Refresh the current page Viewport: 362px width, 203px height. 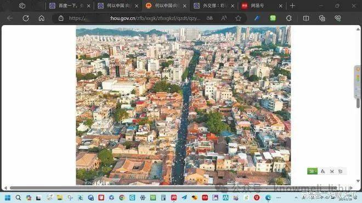point(26,18)
